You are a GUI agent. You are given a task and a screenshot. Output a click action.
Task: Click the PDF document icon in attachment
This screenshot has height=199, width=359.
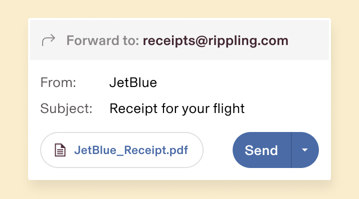(x=60, y=150)
